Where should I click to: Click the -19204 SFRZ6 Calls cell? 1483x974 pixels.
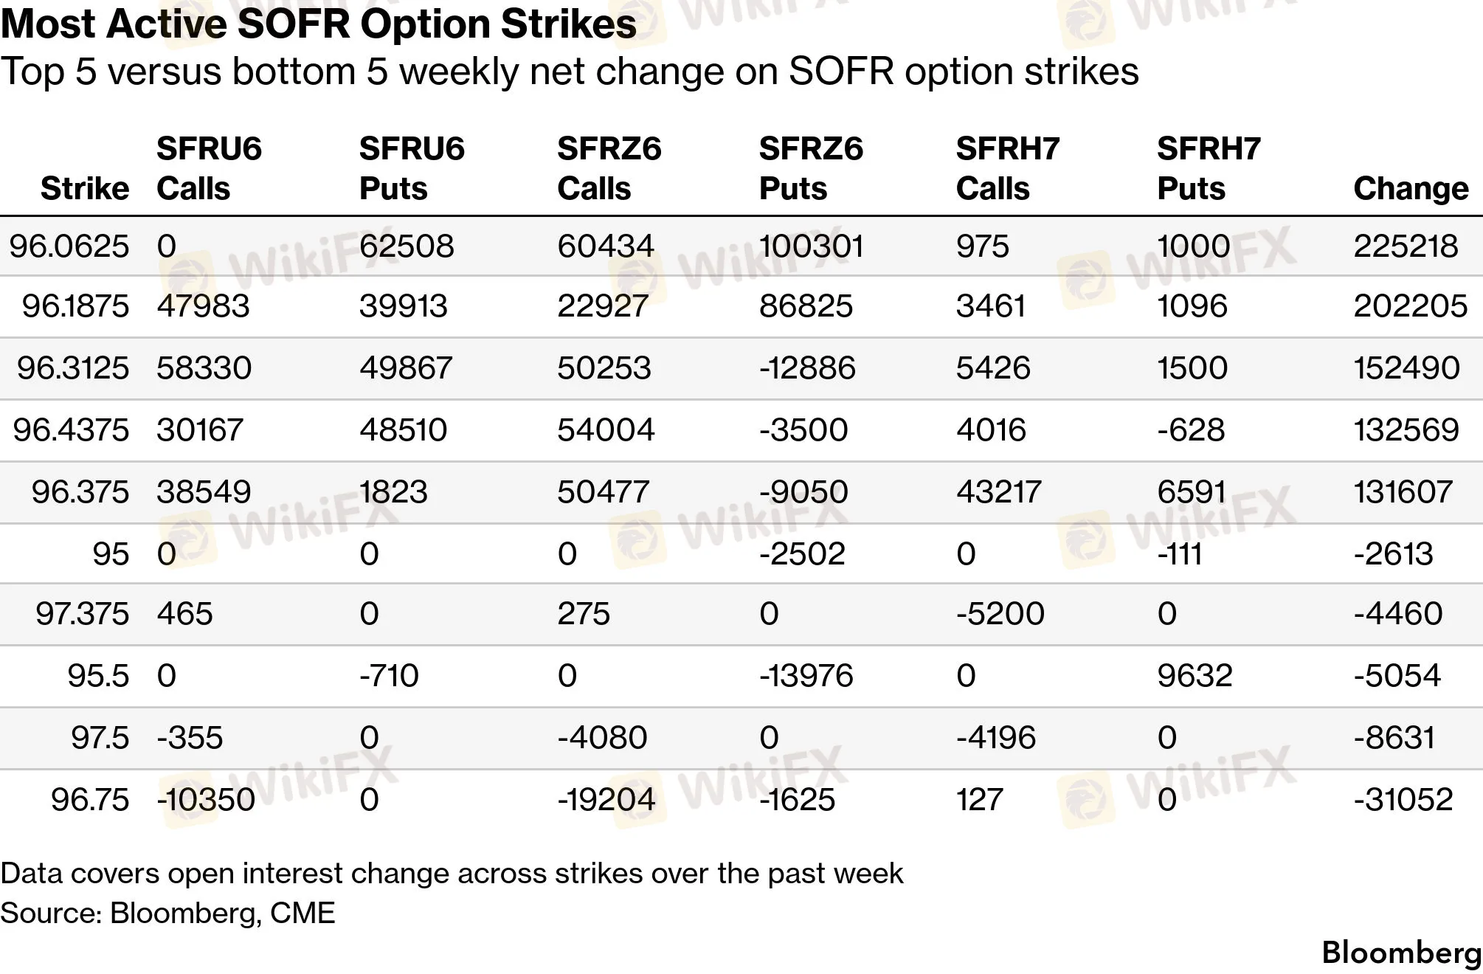click(606, 799)
